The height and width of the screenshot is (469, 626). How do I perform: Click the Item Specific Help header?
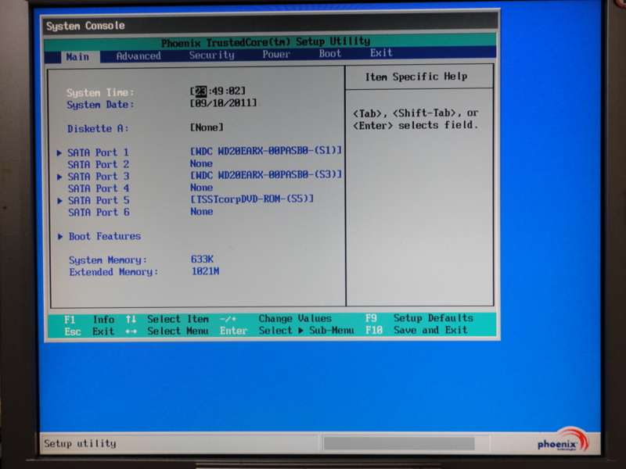(416, 77)
